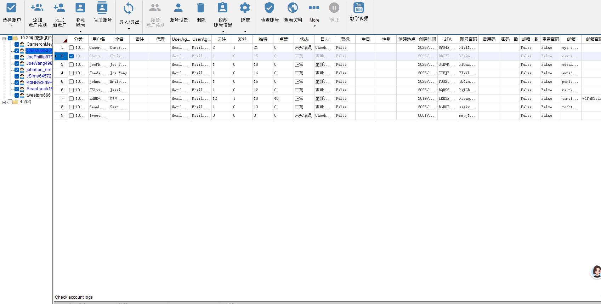
Task: Collapse the 10.29引流测试 tree folder
Action: [4, 38]
